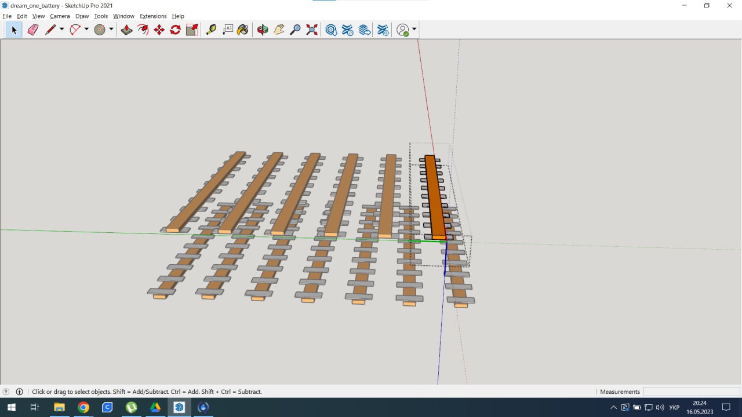This screenshot has width=742, height=417.
Task: Select the Pan hand tool
Action: [x=279, y=30]
